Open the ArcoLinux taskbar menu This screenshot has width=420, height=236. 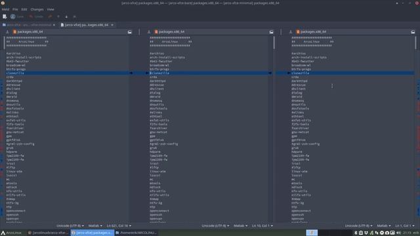12,233
